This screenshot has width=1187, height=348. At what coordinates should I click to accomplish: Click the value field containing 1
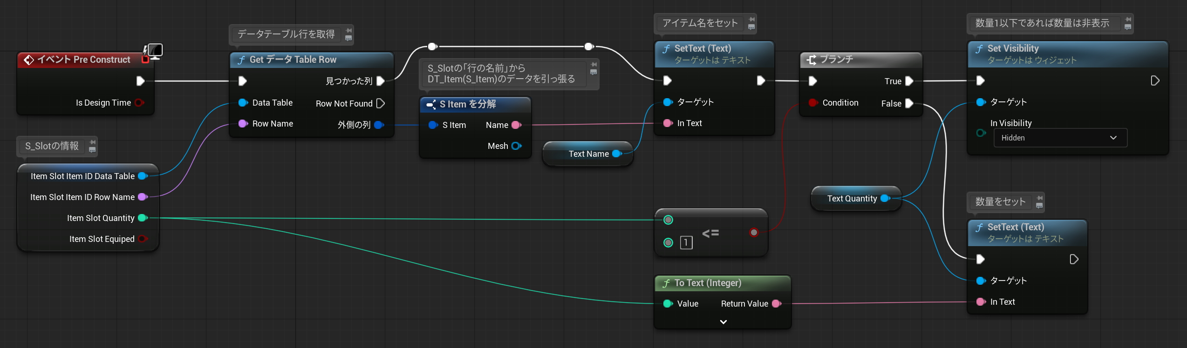[686, 242]
